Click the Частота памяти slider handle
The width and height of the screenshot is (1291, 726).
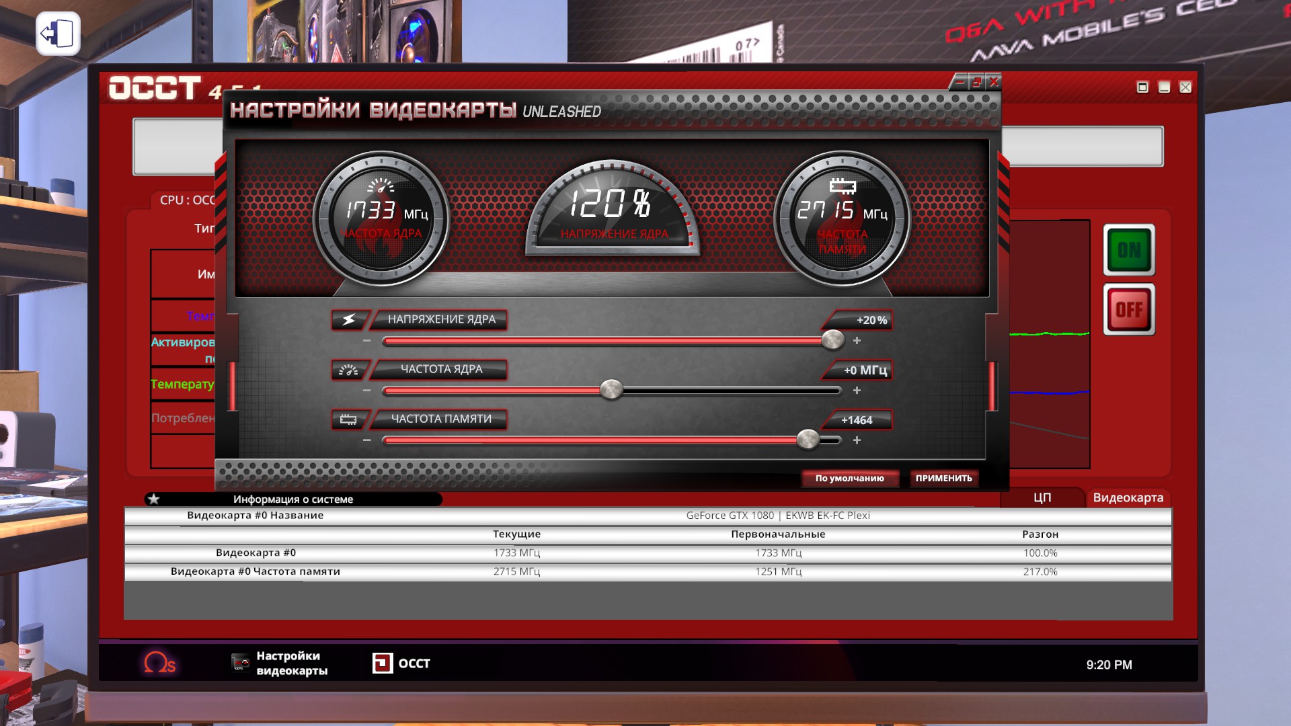click(808, 440)
